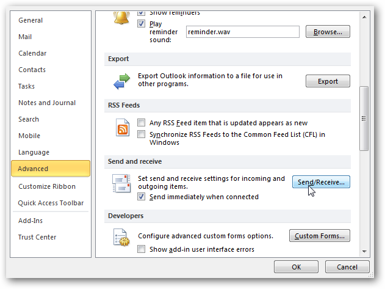The width and height of the screenshot is (385, 289).
Task: Select Customize Ribbon in the sidebar
Action: [47, 186]
